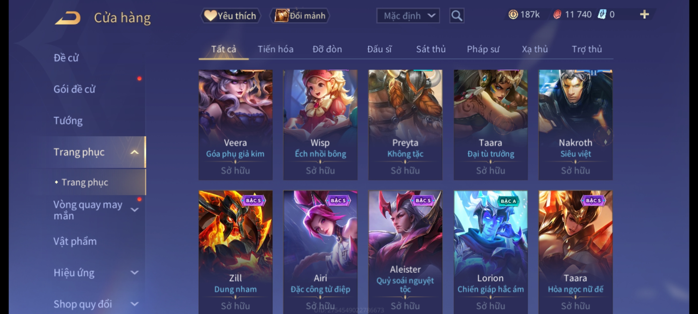Open the Tướng sidebar item
Image resolution: width=698 pixels, height=314 pixels.
tap(68, 120)
